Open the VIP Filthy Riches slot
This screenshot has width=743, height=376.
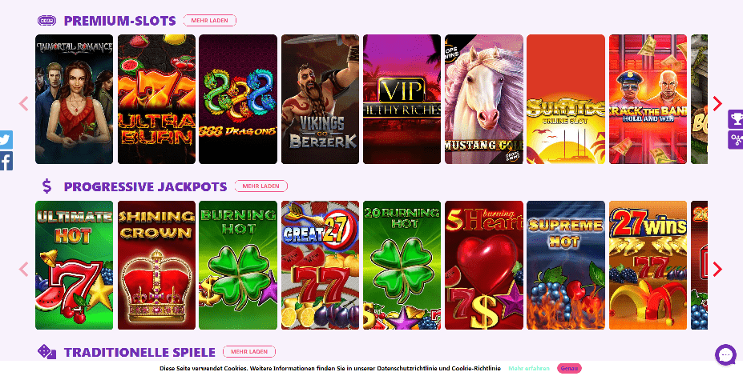402,99
